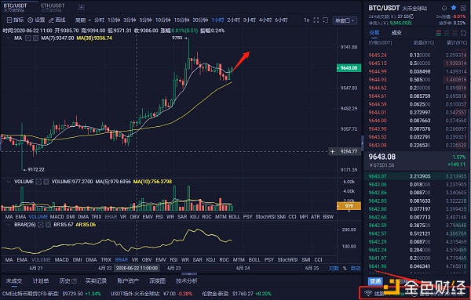
Task: Show sell-only order book layout
Action: pyautogui.click(x=455, y=33)
